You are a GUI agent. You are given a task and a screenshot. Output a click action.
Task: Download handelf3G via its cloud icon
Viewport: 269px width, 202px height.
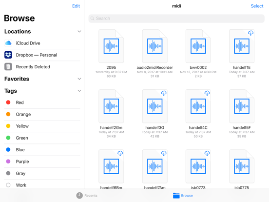(x=164, y=93)
